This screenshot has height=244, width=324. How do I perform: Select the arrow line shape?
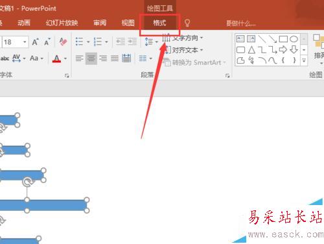pos(273,39)
